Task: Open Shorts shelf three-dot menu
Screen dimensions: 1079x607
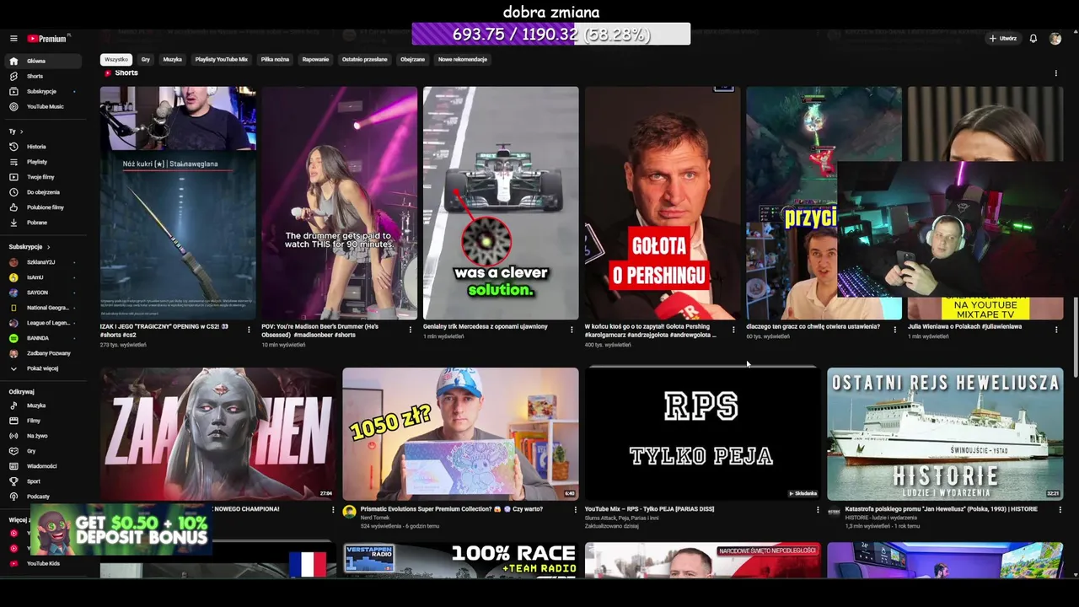Action: 1055,73
